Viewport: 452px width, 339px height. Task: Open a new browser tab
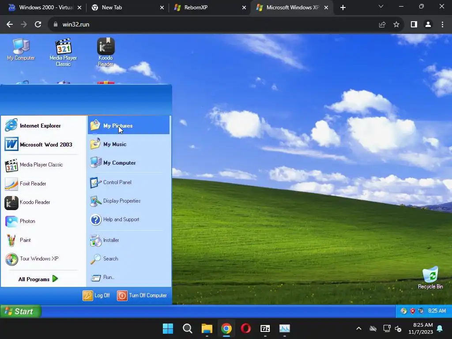pyautogui.click(x=343, y=8)
